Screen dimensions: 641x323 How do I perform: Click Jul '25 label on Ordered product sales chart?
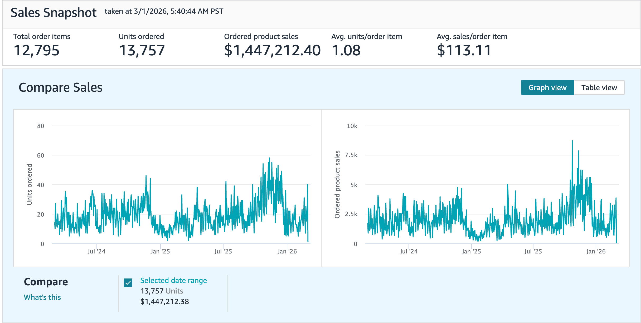pos(533,251)
